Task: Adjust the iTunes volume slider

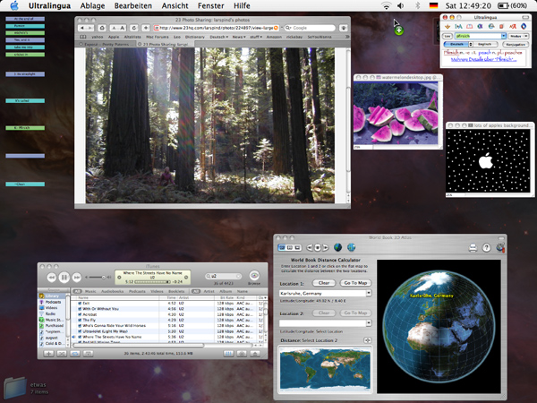Action: click(x=98, y=277)
